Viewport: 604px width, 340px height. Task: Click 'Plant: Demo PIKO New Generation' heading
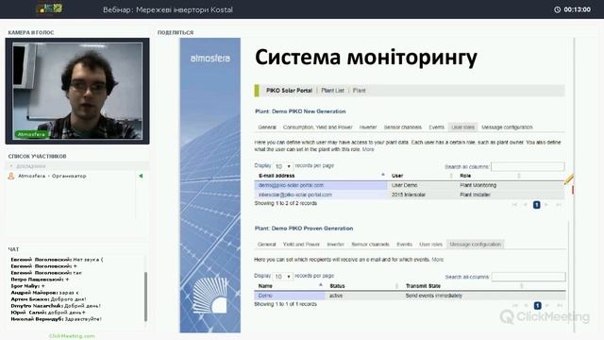click(300, 111)
